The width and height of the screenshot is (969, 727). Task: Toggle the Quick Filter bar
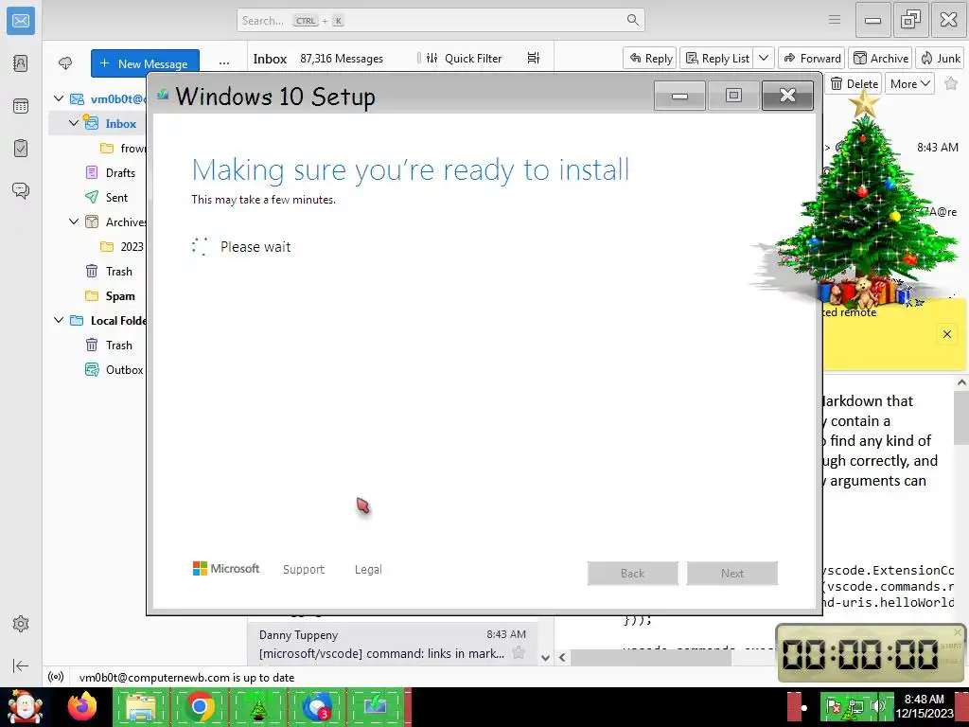point(464,58)
